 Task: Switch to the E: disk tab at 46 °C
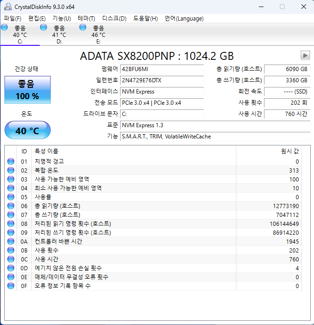(99, 35)
